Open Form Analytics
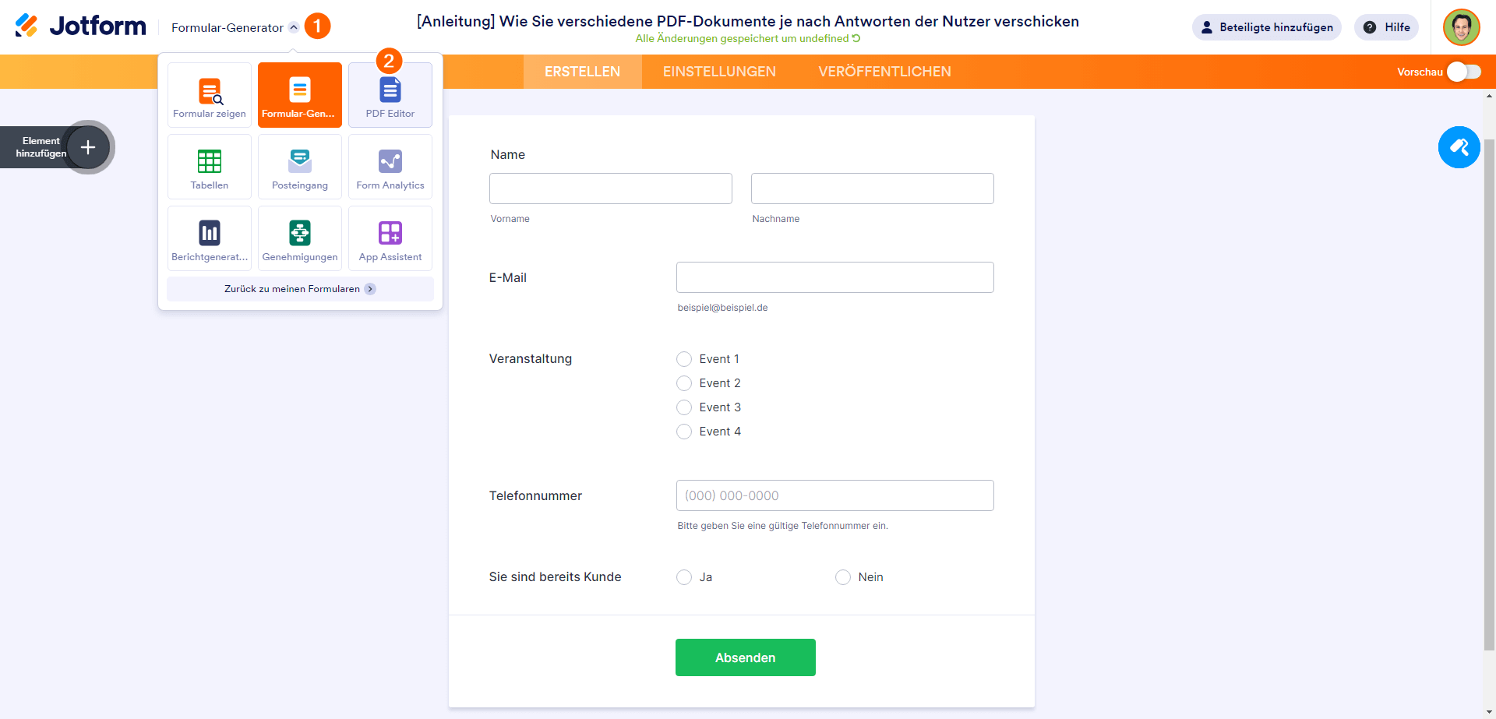 click(390, 166)
